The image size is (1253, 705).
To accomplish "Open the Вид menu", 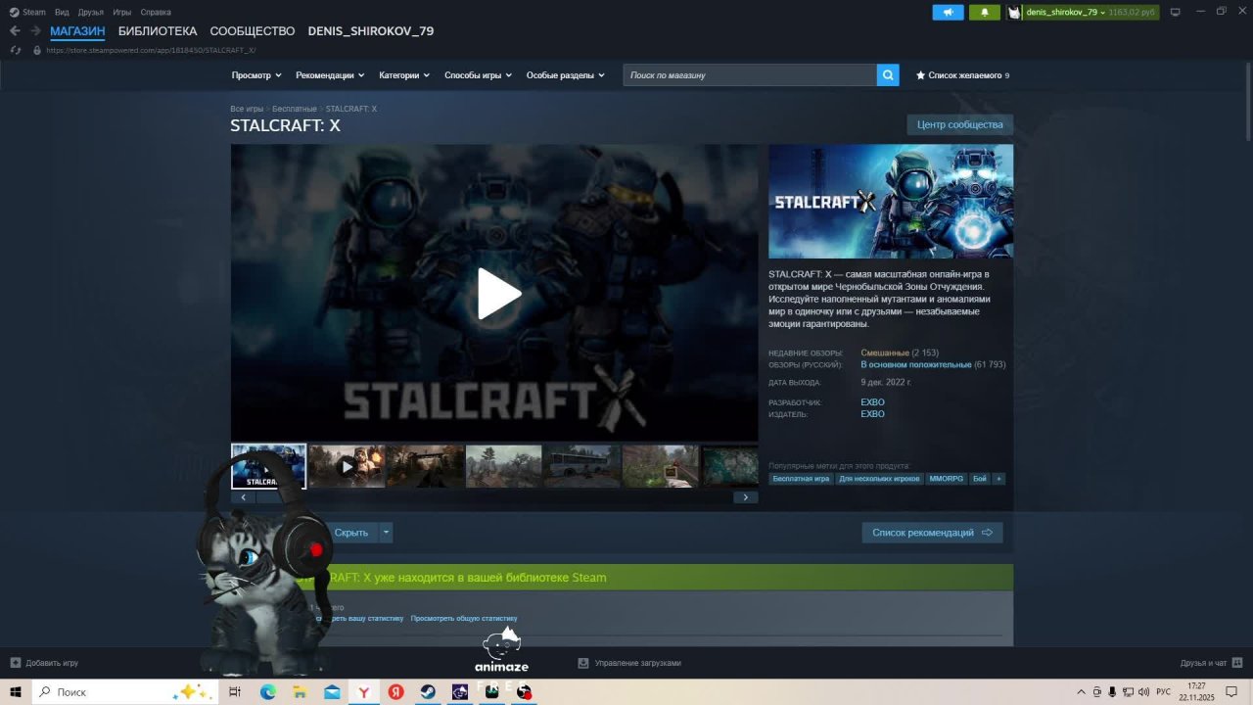I will pyautogui.click(x=62, y=12).
